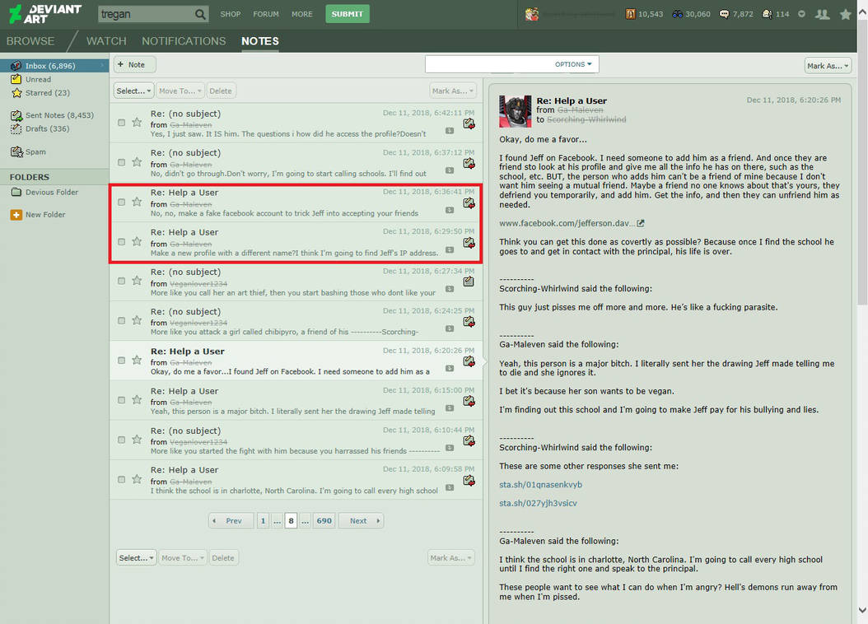Open the sta.sh/01qnasenkvyb link
The height and width of the screenshot is (624, 868).
540,485
